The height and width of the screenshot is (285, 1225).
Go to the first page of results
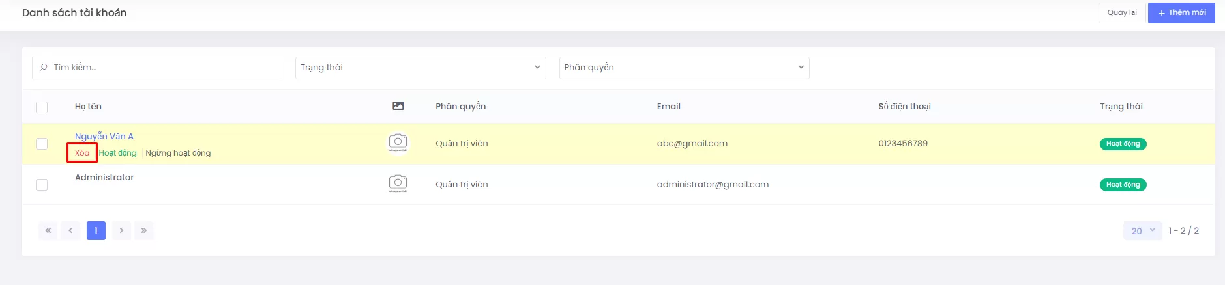click(48, 230)
